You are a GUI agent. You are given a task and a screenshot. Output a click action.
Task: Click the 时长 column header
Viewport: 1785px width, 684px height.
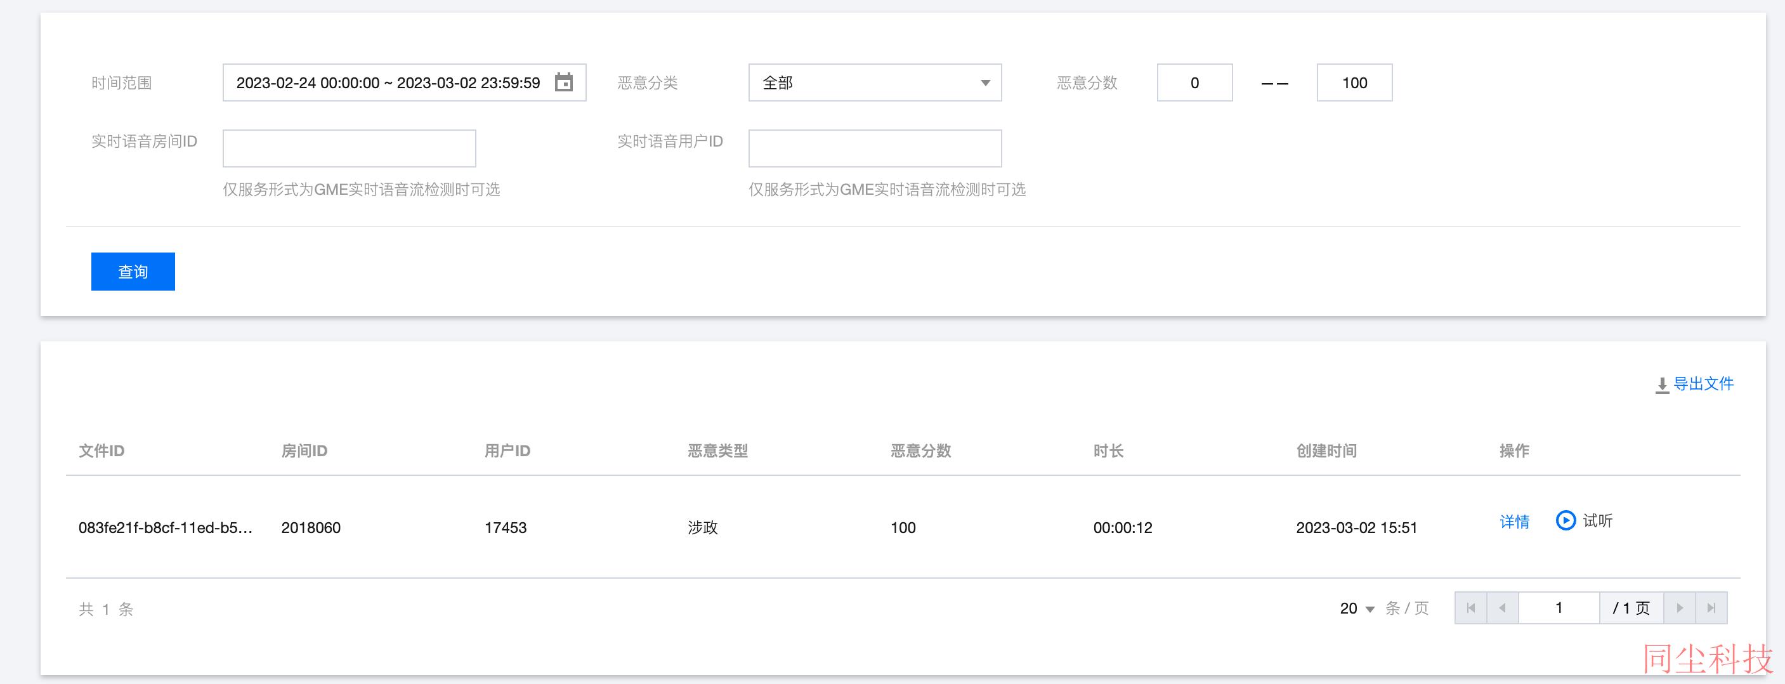pos(1109,451)
